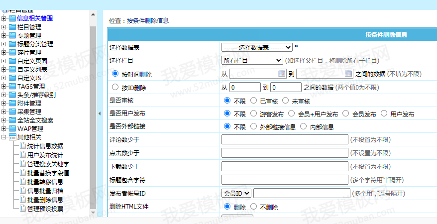Open 管理预设投票 link
The image size is (437, 224).
coord(45,209)
